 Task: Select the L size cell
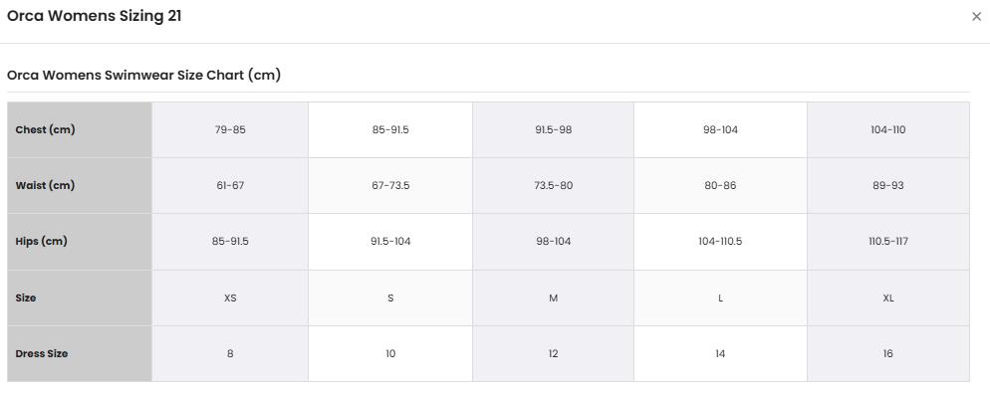click(x=720, y=298)
